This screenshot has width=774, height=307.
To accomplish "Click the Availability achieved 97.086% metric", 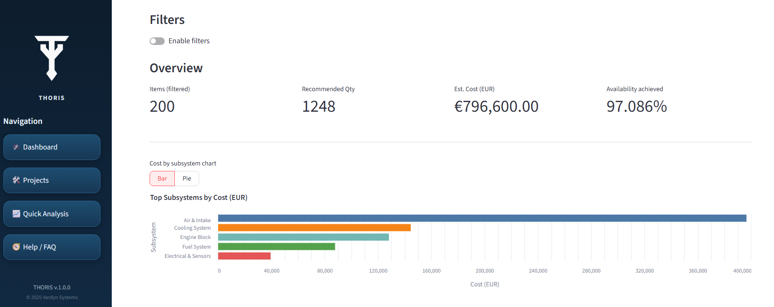I will coord(636,107).
